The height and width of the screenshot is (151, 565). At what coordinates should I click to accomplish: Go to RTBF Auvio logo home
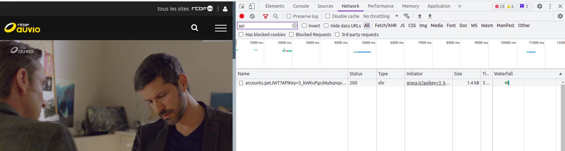(22, 28)
